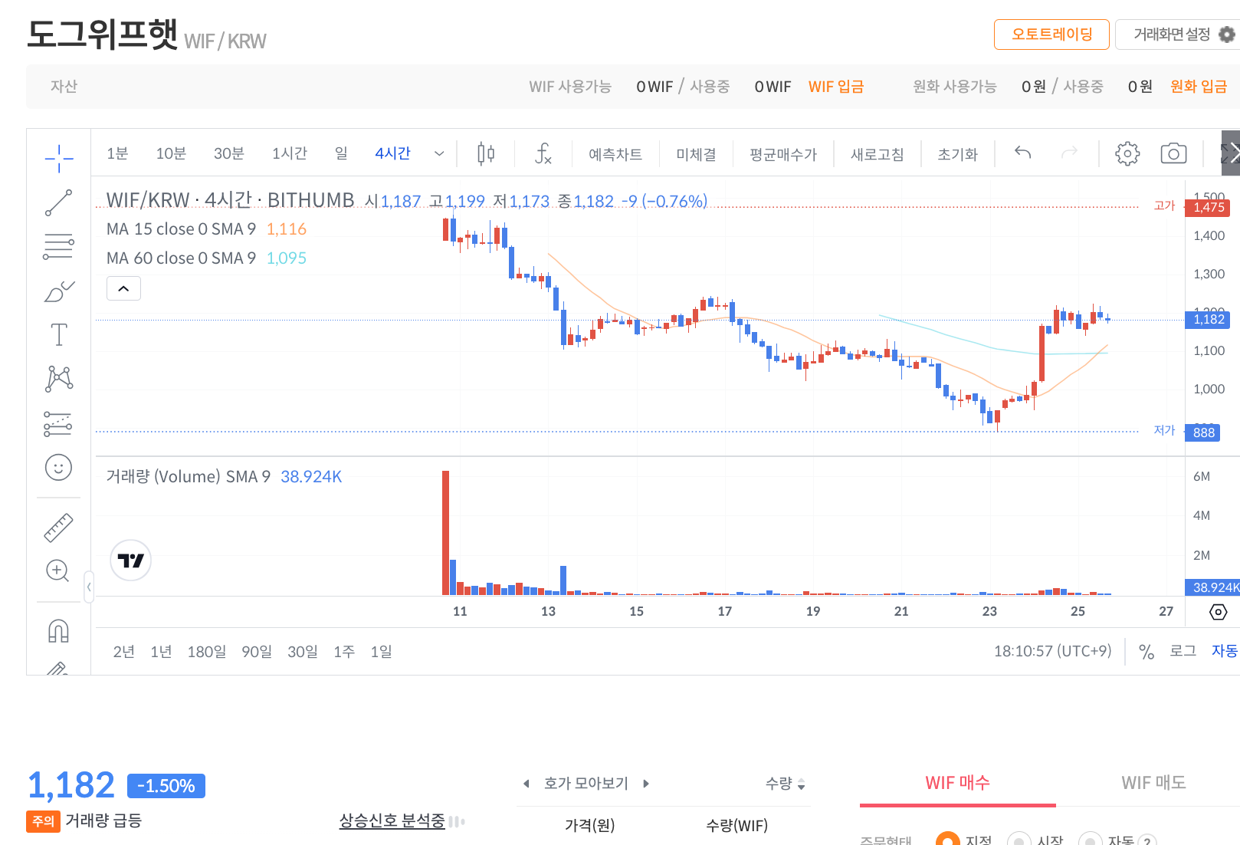The width and height of the screenshot is (1240, 845).
Task: Select the 1시간 interval
Action: click(290, 153)
